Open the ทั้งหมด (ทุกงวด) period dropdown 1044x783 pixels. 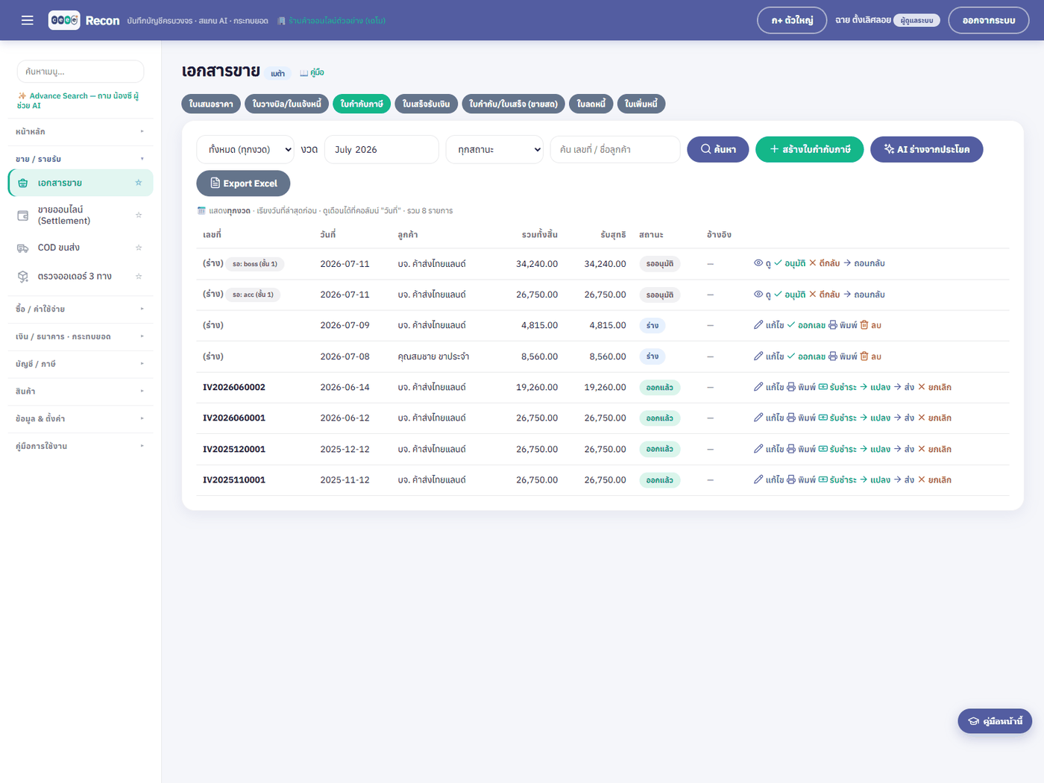(x=246, y=149)
